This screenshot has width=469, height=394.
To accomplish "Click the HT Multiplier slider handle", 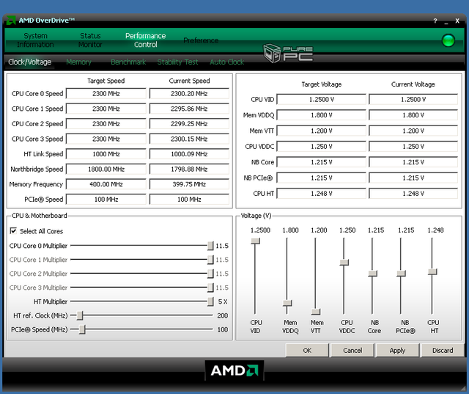I will pos(210,302).
